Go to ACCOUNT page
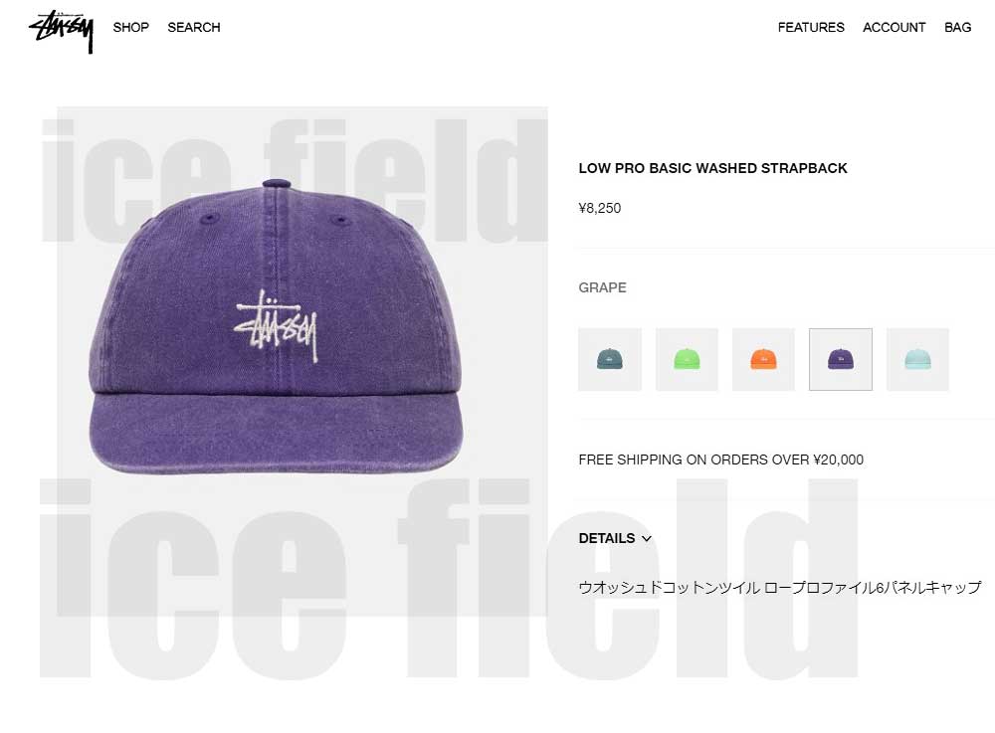This screenshot has width=995, height=733. pyautogui.click(x=894, y=27)
